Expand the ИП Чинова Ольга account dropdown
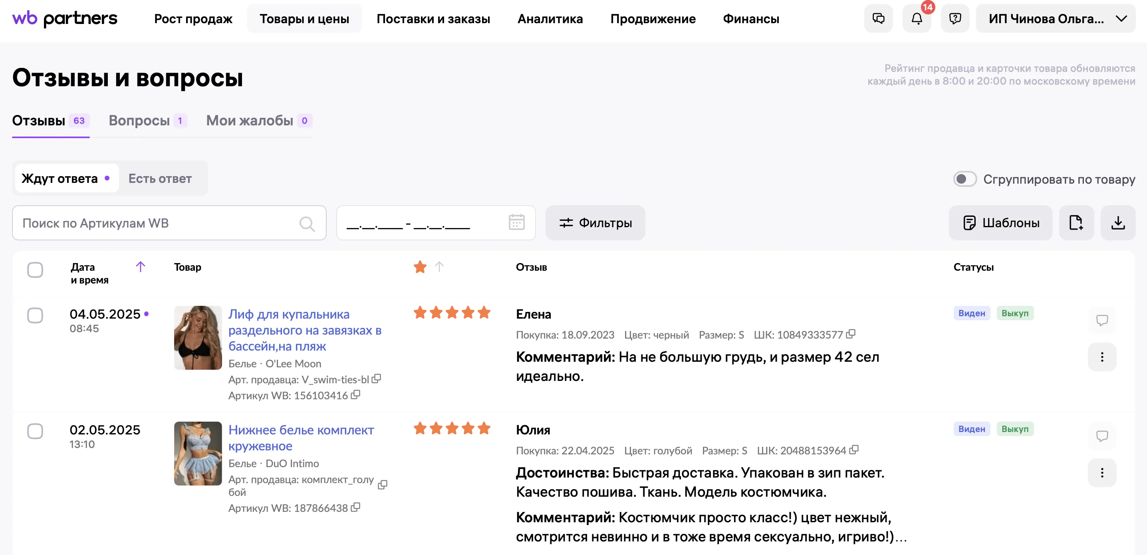 [1055, 19]
